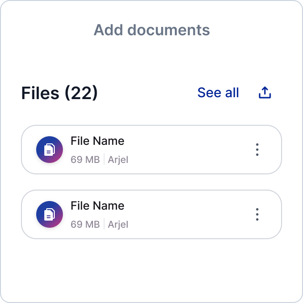This screenshot has width=303, height=303.
Task: Click the 69 MB size on the bottom file
Action: coord(85,224)
